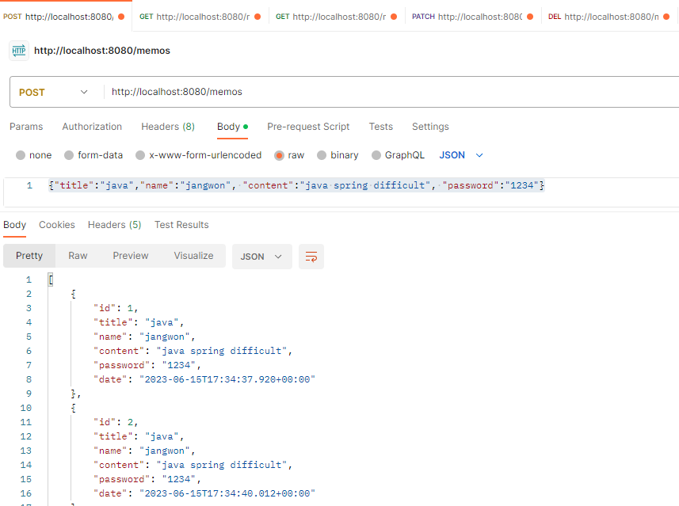Select the Preview response view
The width and height of the screenshot is (679, 506).
click(x=130, y=256)
